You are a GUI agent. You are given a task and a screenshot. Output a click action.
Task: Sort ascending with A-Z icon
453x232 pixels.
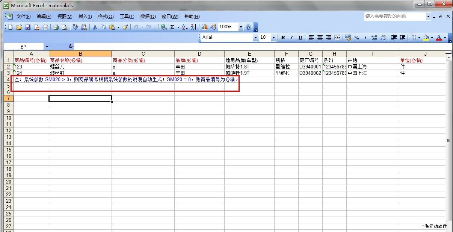click(x=185, y=27)
